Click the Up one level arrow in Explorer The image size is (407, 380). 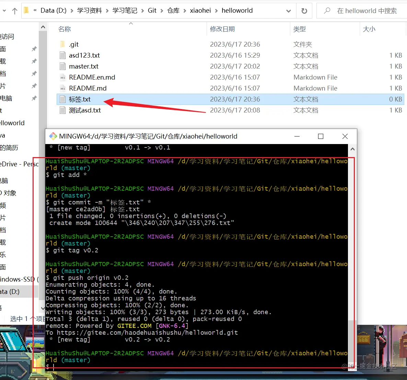click(x=15, y=11)
